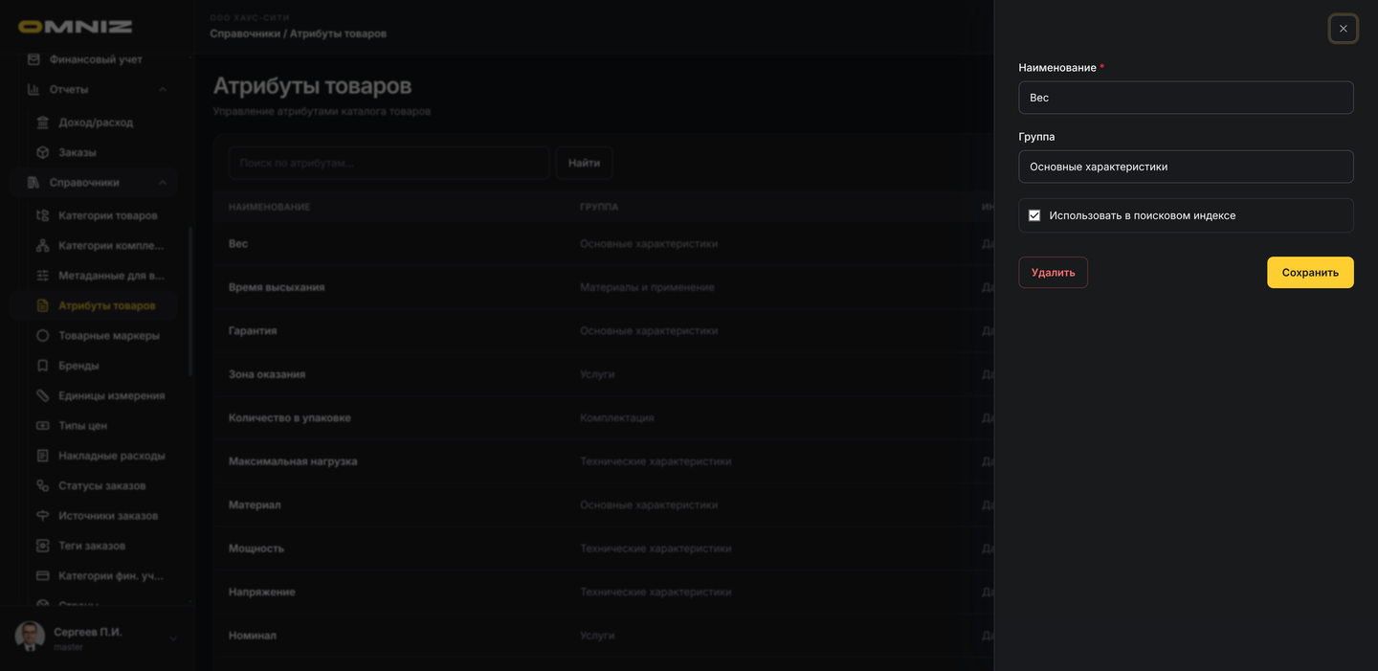Uncheck Использовать в поисковом индексе

(x=1034, y=215)
